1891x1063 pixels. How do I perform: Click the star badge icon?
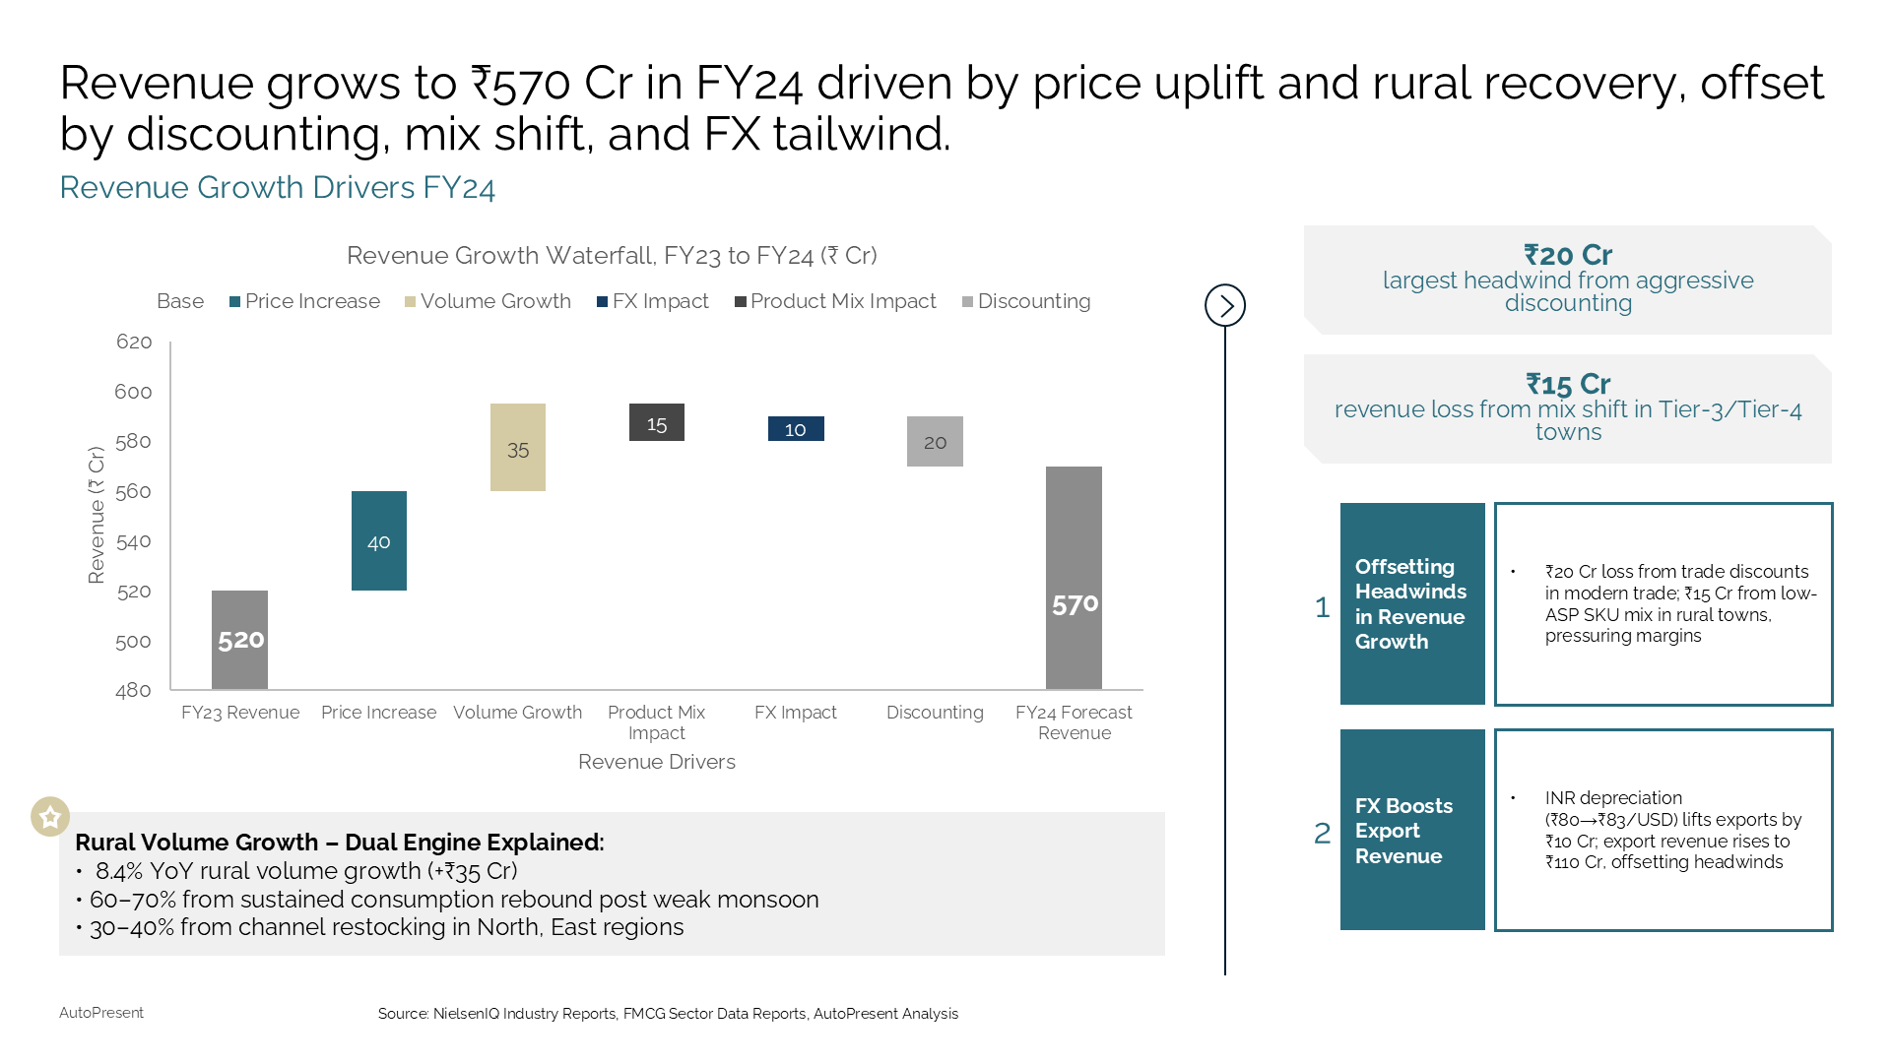50,816
